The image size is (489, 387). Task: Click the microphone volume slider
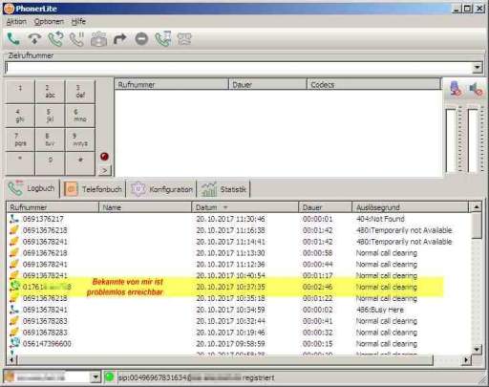(451, 140)
